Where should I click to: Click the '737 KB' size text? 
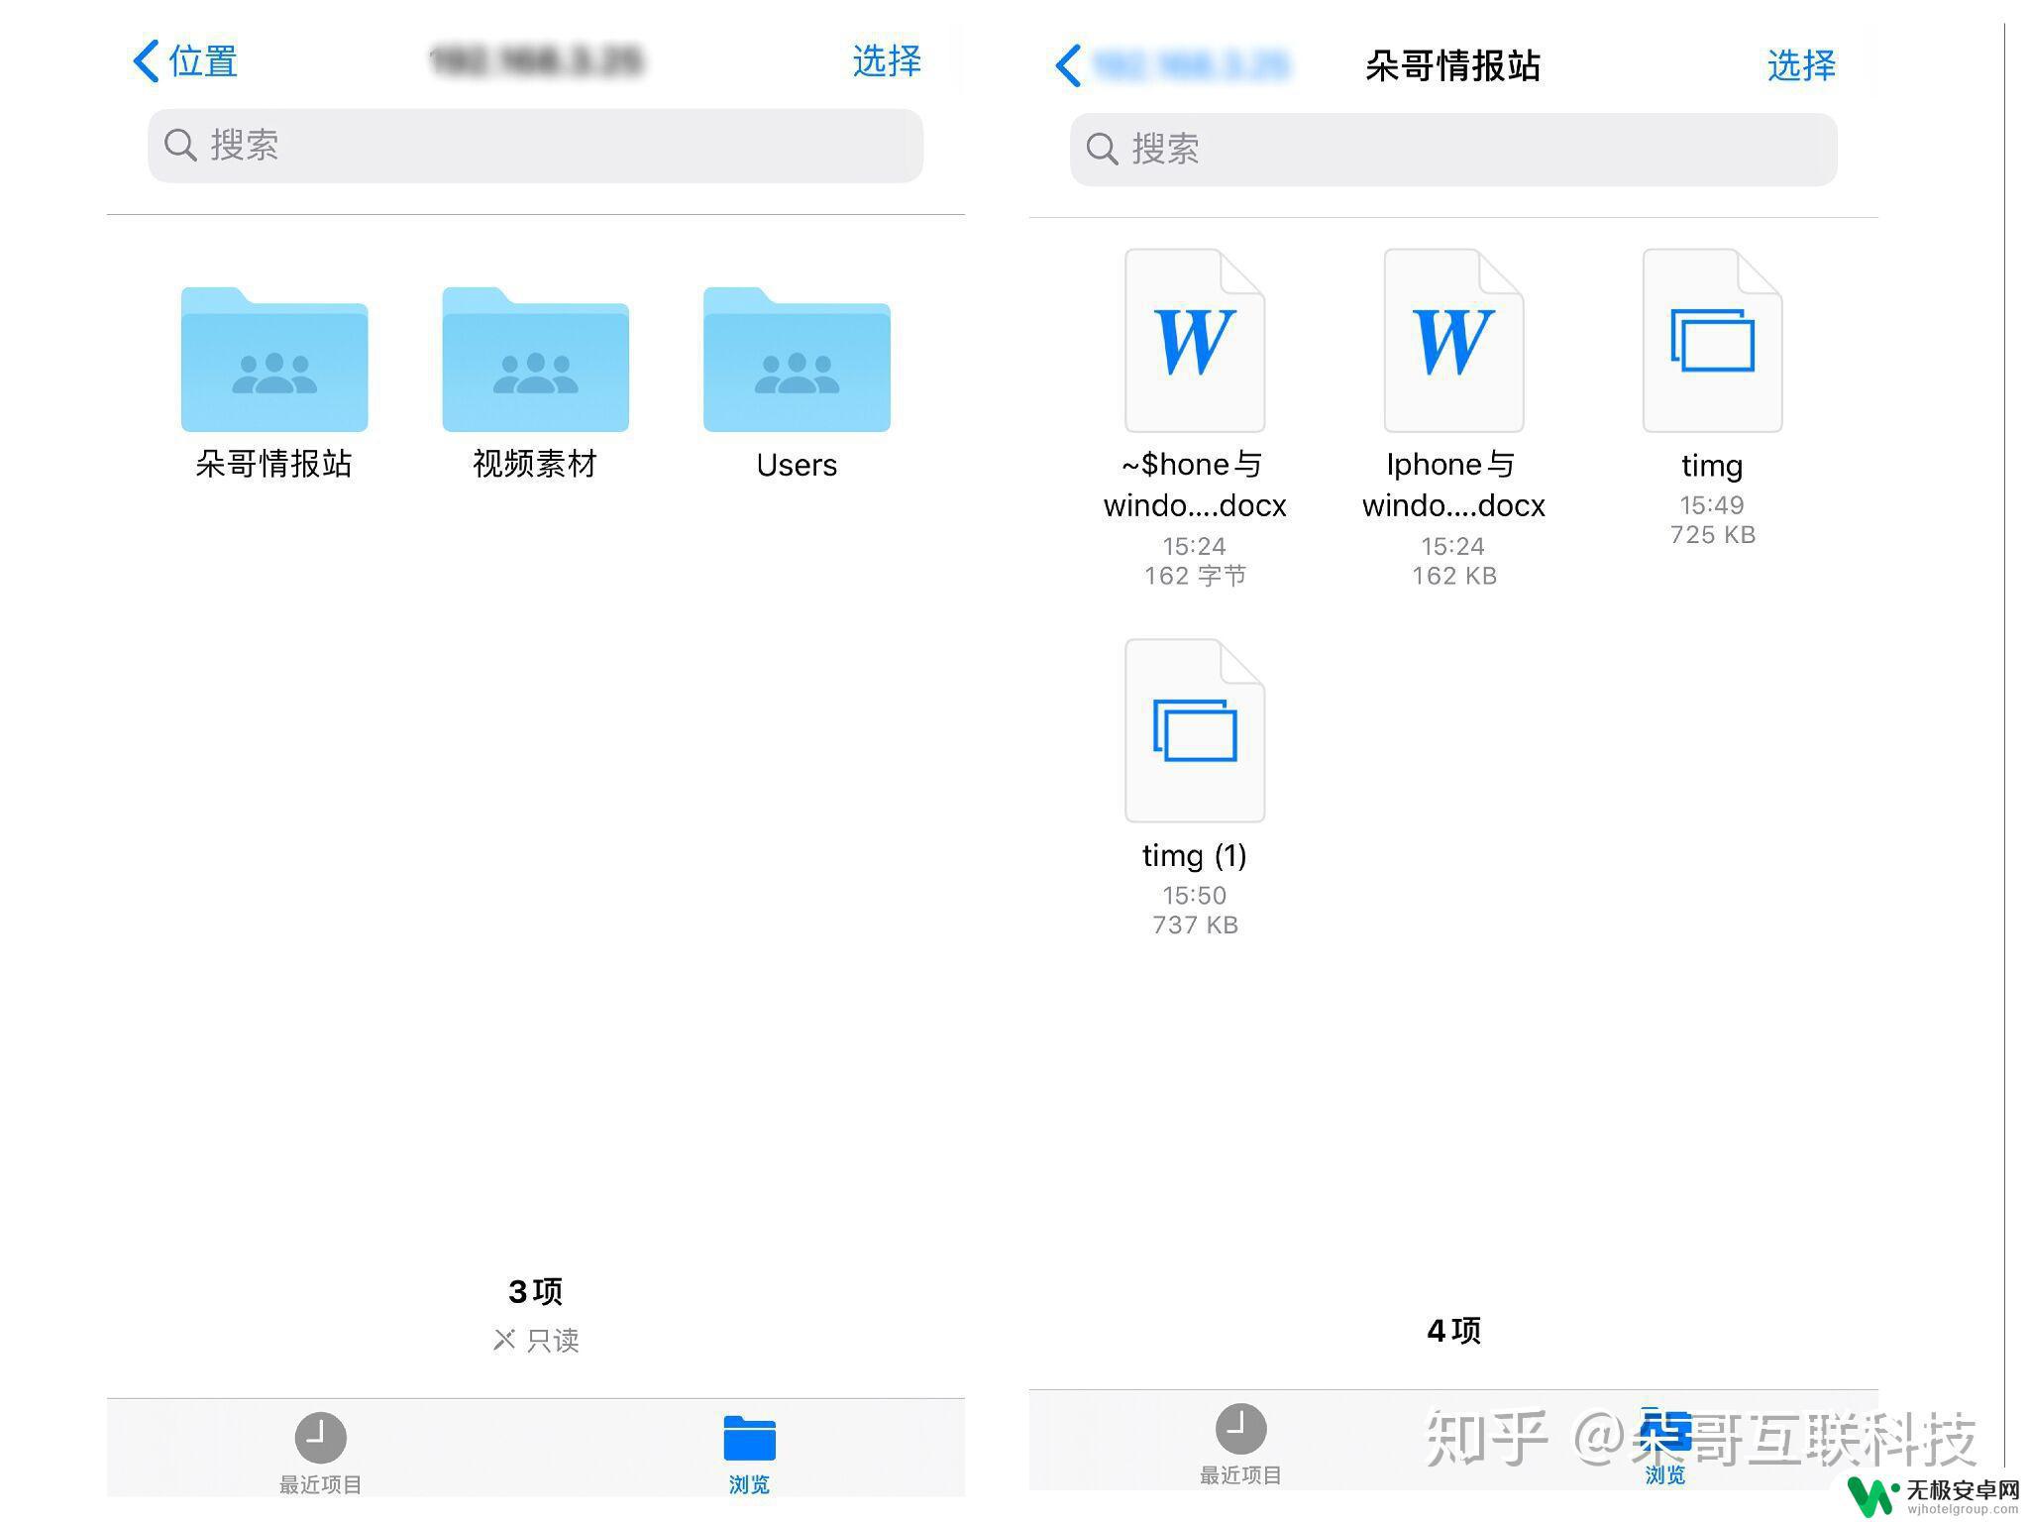tap(1195, 925)
